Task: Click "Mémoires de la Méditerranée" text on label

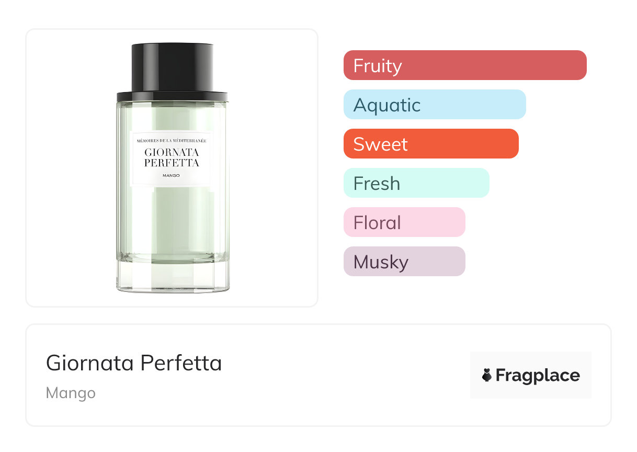Action: [172, 141]
